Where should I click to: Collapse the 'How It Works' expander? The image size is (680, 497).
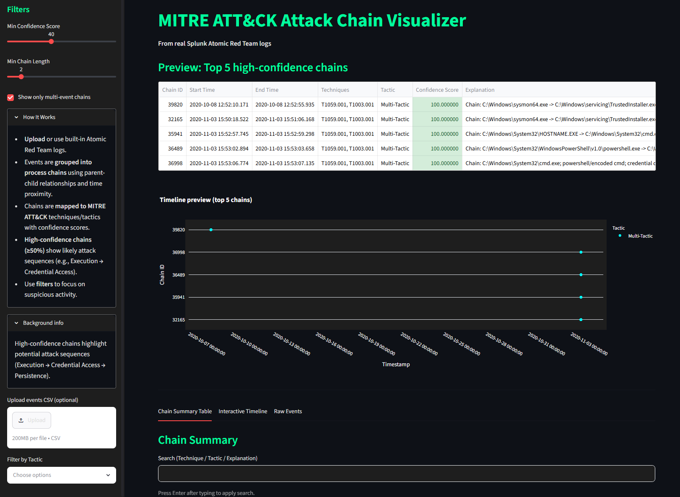click(62, 117)
